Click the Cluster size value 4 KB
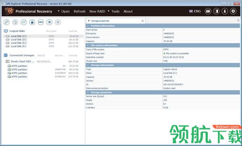Image resolution: width=242 pixels, height=146 pixels. tap(165, 61)
